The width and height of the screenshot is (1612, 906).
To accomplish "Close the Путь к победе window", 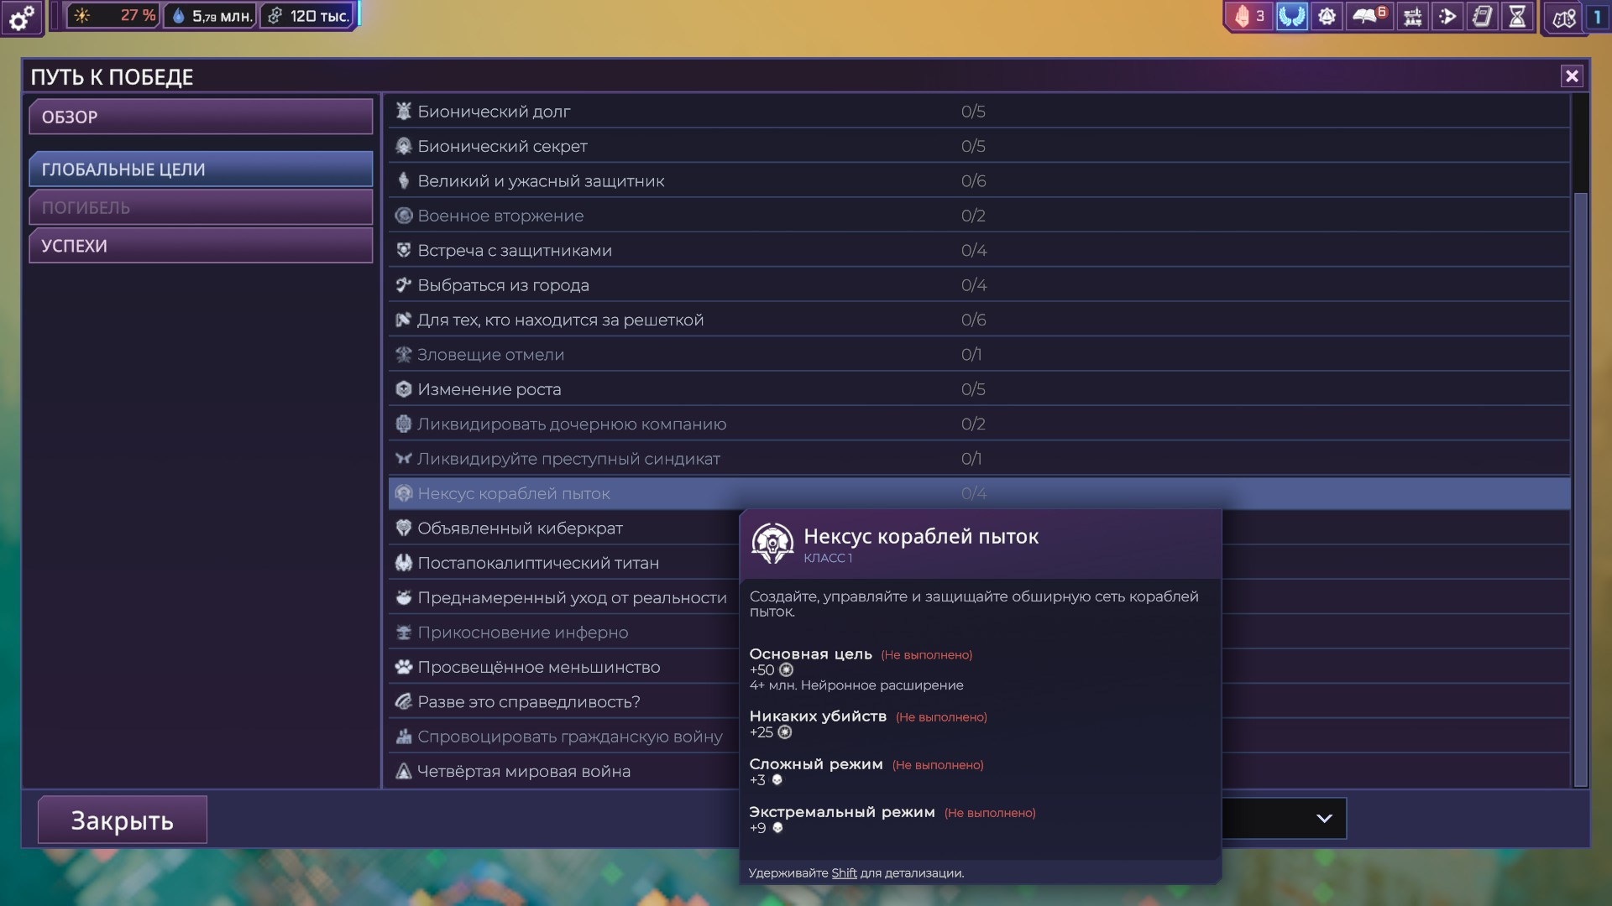I will (x=1572, y=76).
